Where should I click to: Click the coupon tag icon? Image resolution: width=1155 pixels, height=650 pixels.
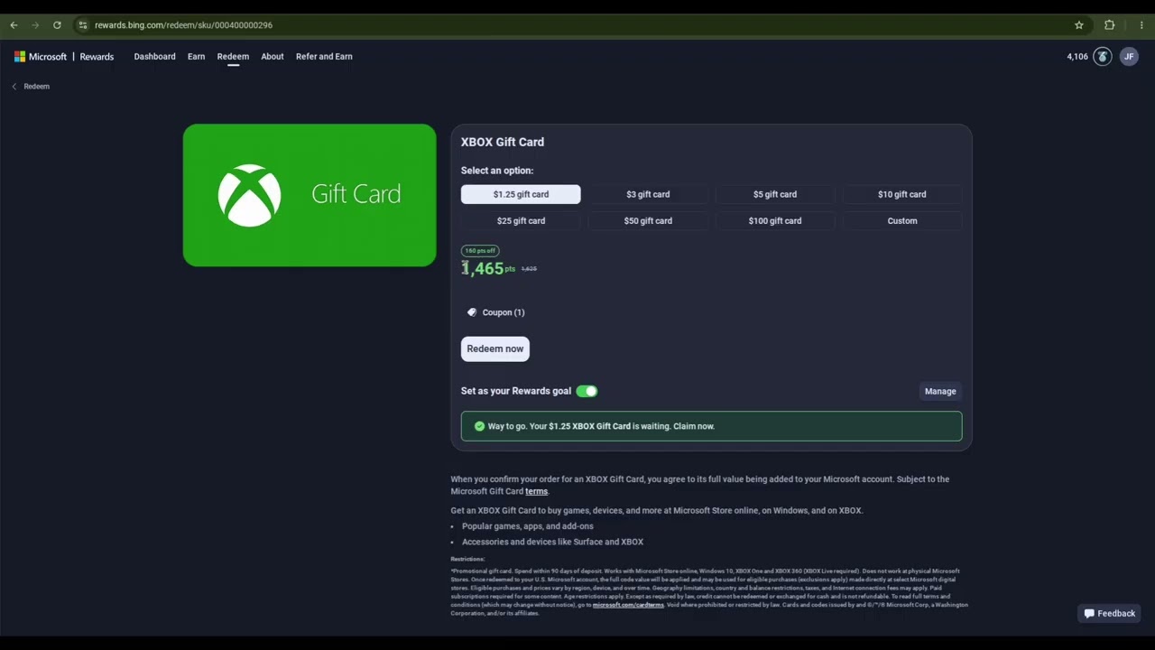472,312
